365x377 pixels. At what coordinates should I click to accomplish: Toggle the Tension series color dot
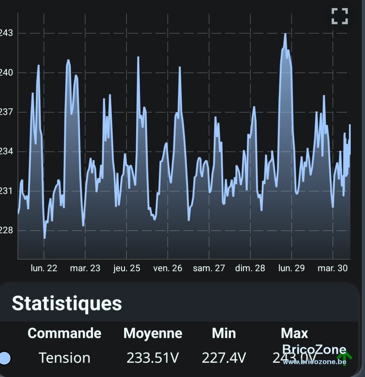5,358
